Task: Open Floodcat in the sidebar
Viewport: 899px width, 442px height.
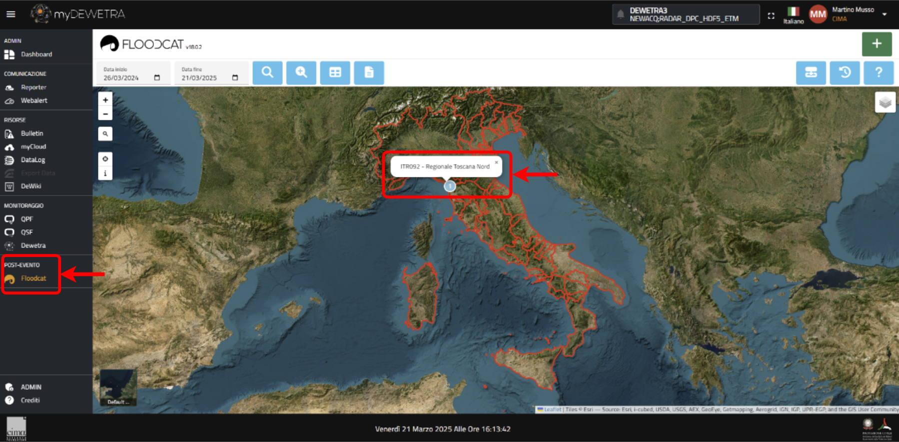Action: click(33, 278)
